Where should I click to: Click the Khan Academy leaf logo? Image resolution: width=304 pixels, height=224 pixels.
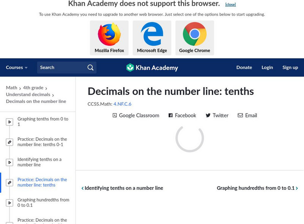pos(131,67)
